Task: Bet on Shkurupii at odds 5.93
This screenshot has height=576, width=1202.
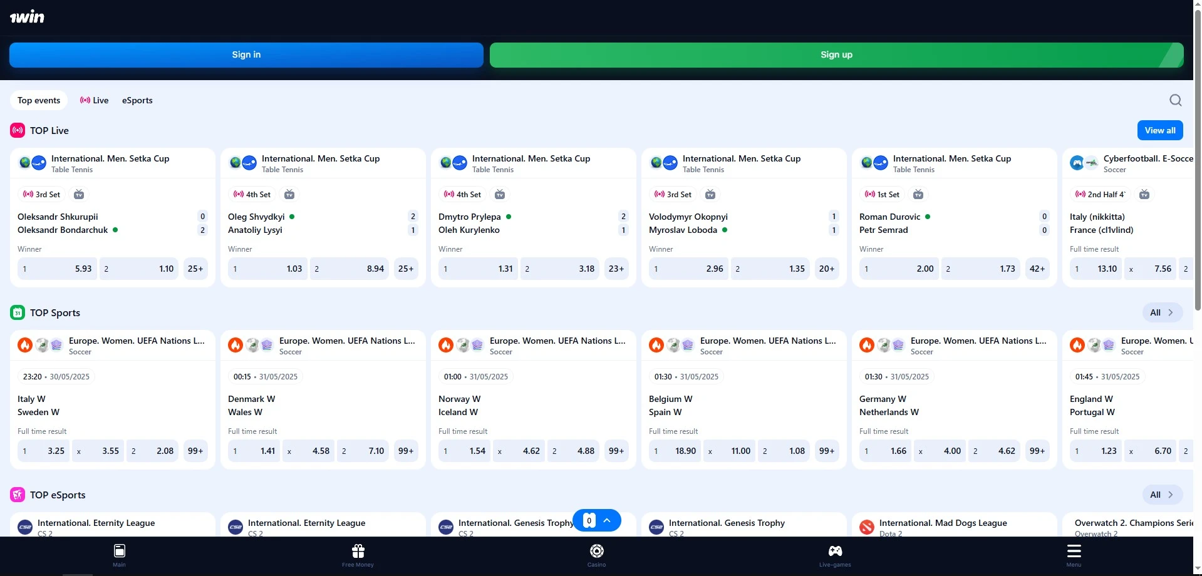Action: pos(57,269)
